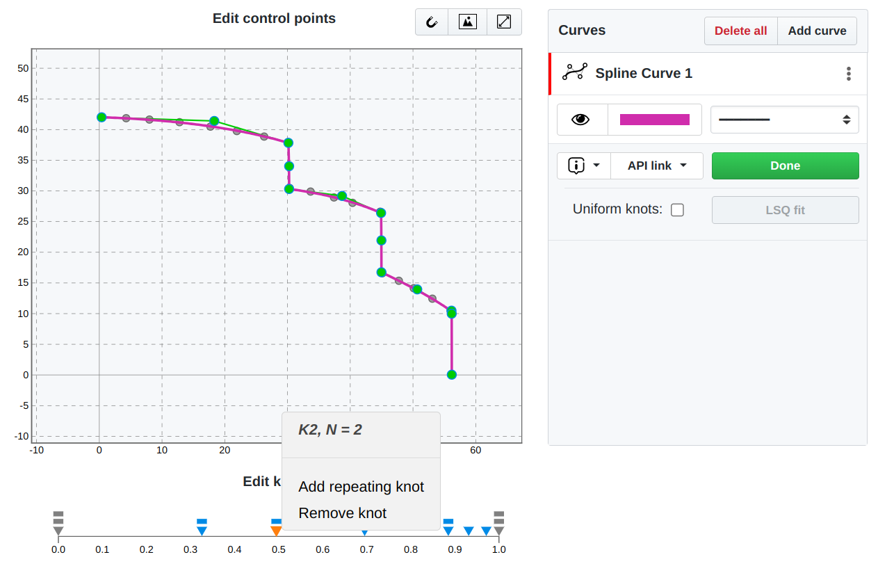Image resolution: width=878 pixels, height=573 pixels.
Task: Click the spline curve icon beside Spline Curve 1
Action: point(574,73)
